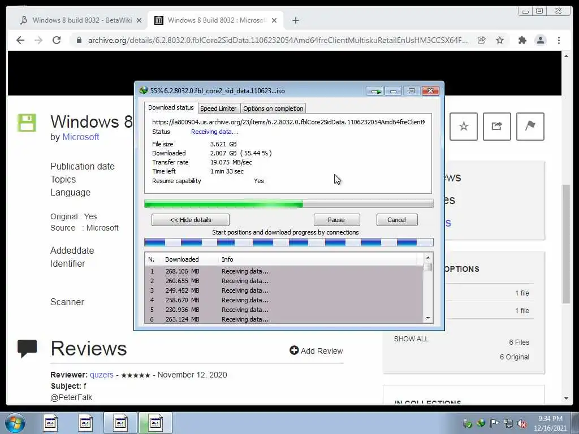Open Chrome extensions puzzle icon

coord(522,40)
